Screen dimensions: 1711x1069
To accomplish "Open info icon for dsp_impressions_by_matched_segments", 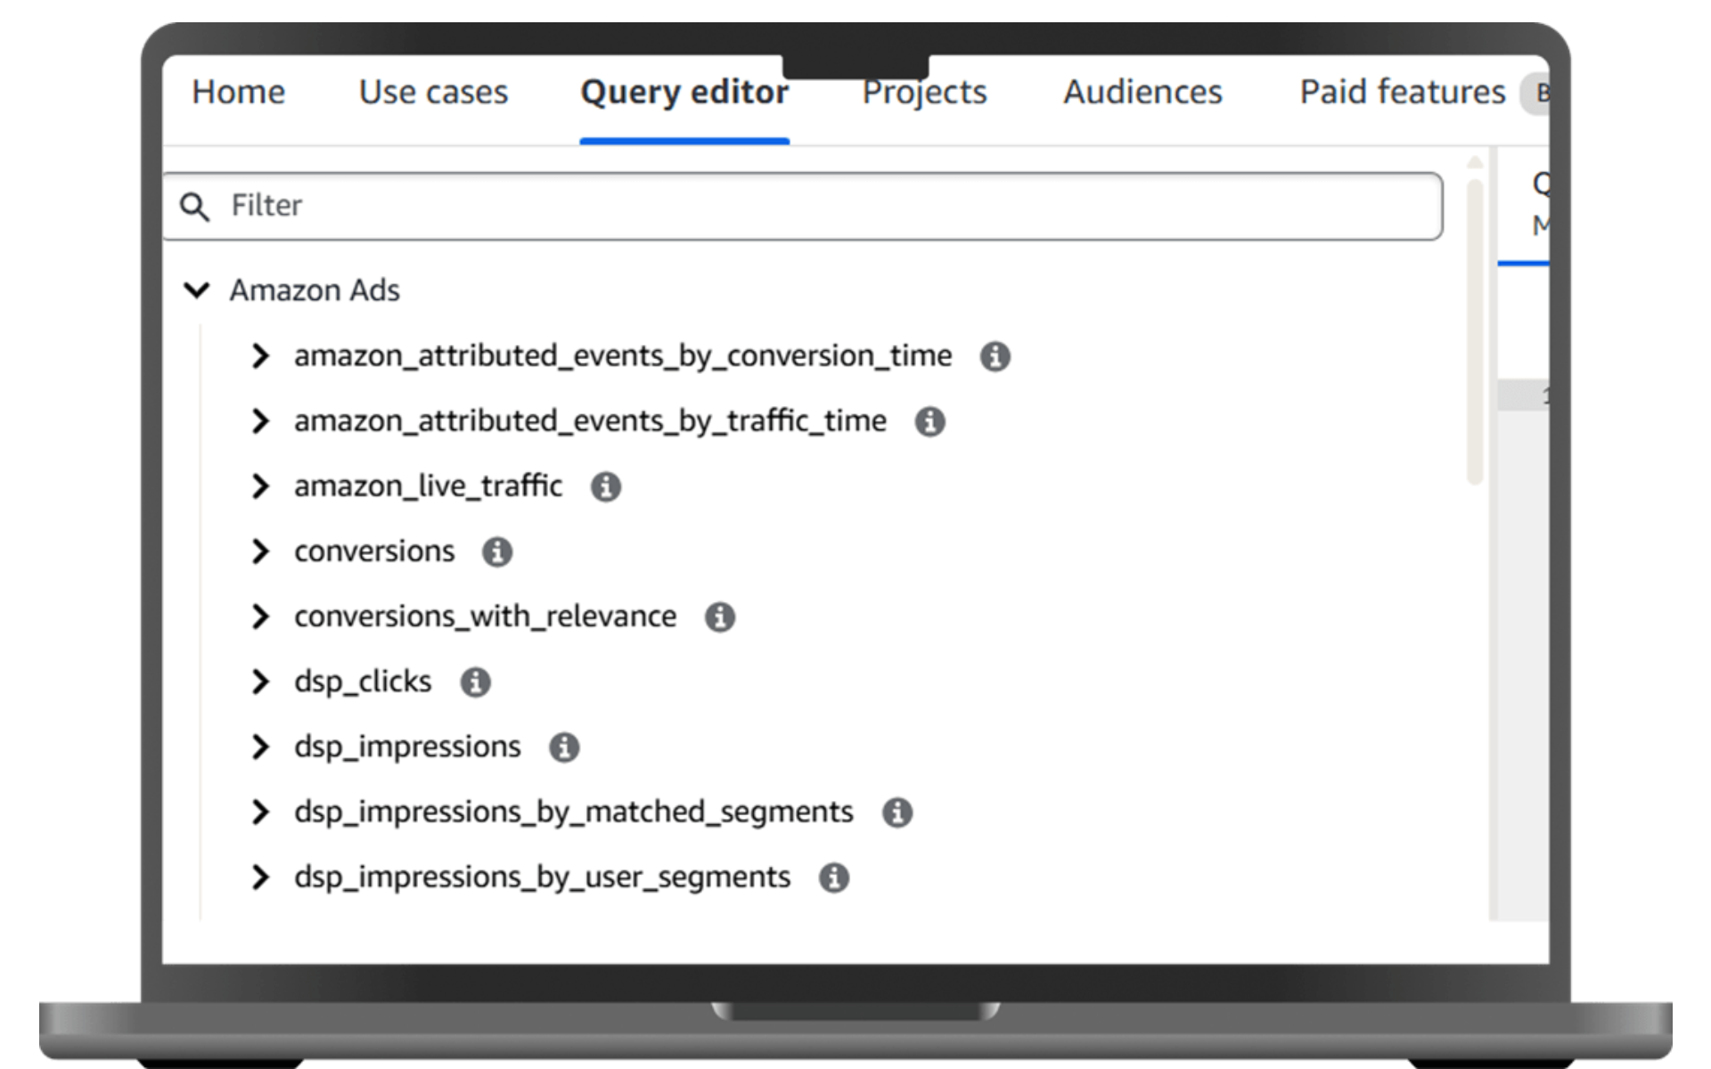I will coord(896,812).
